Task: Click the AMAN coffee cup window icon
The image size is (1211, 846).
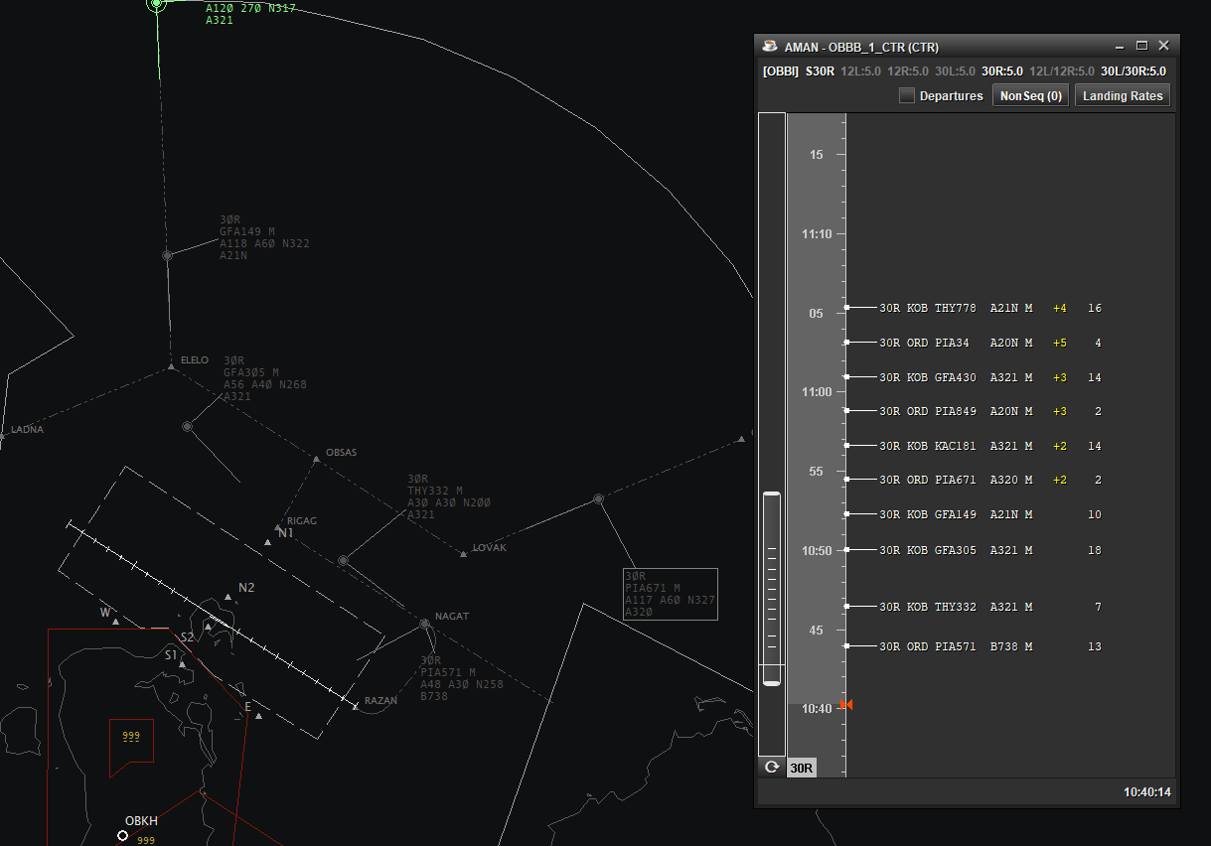Action: 770,47
